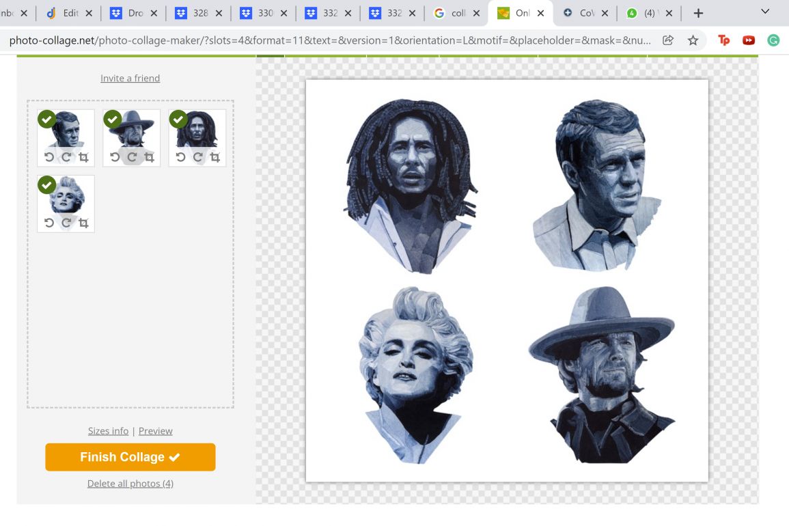The height and width of the screenshot is (526, 789).
Task: Bookmark this page with the star icon
Action: 693,40
